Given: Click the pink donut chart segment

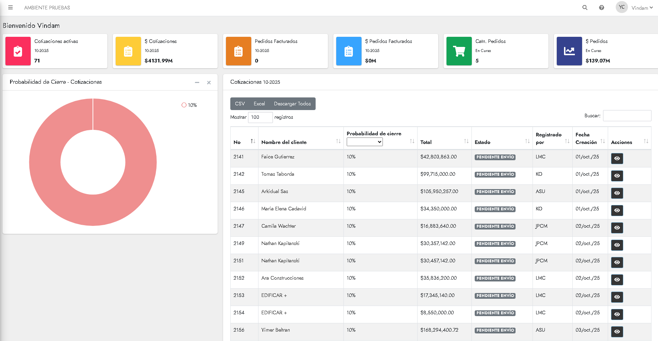Looking at the screenshot, I should [x=45, y=162].
